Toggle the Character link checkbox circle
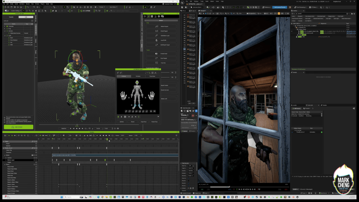This screenshot has height=202, width=359. 7,26
